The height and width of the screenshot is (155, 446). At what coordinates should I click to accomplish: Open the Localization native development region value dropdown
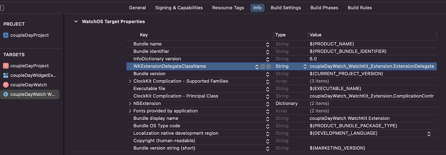coord(429,134)
